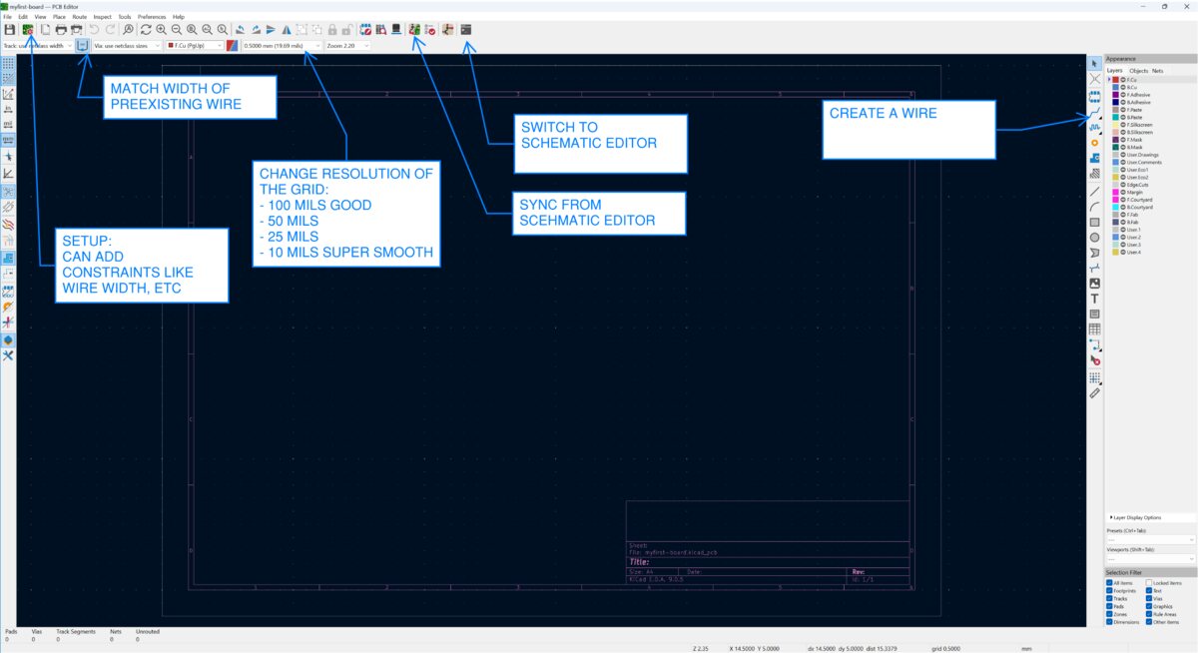The height and width of the screenshot is (653, 1198).
Task: Hide the F.Silkscreen layer visibility toggle
Action: click(1124, 125)
